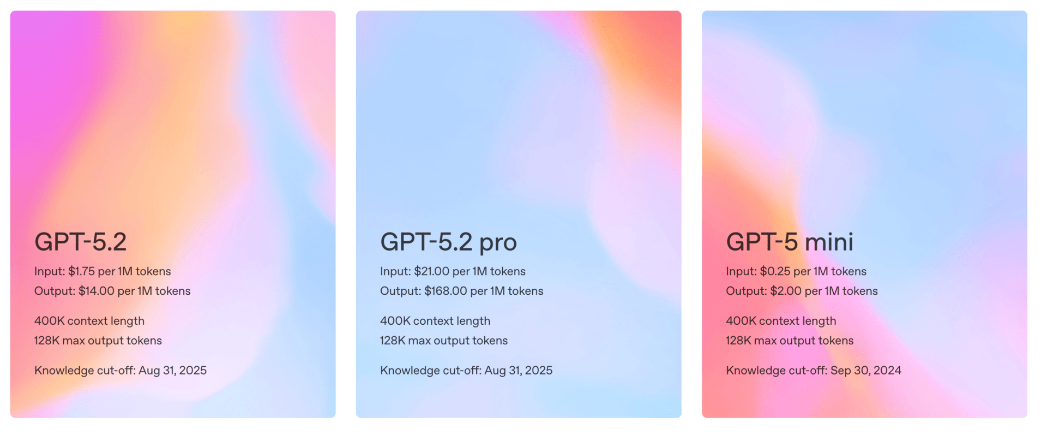Click GPT-5 mini 128K max output tokens
Viewport: 1047px width, 441px height.
pyautogui.click(x=790, y=341)
